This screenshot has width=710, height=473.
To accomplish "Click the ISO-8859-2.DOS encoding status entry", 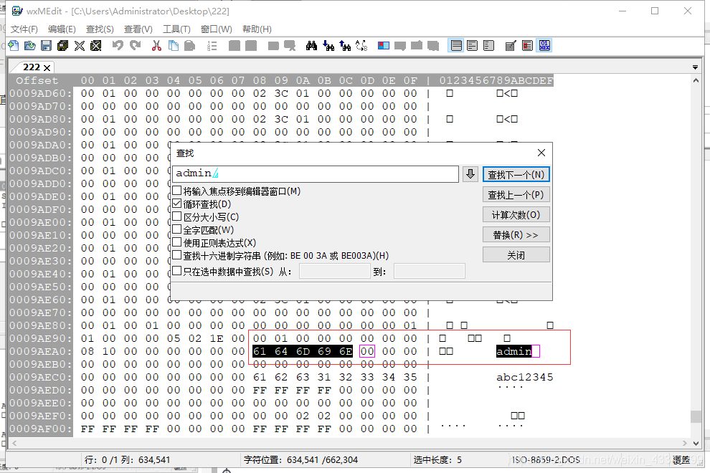I will point(545,460).
